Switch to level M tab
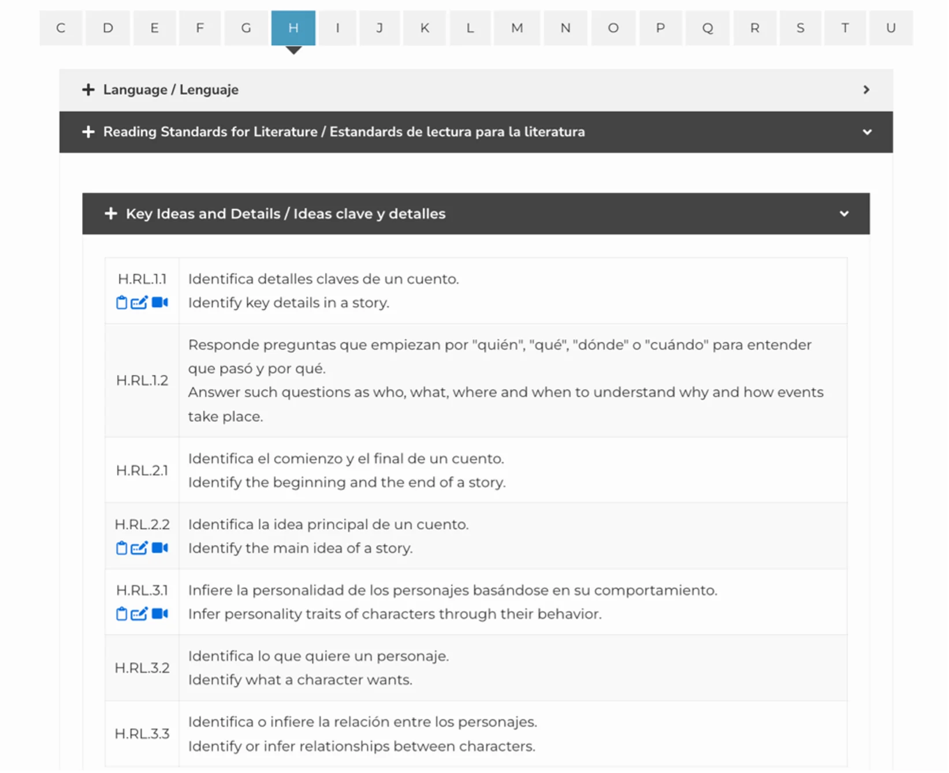 pyautogui.click(x=517, y=28)
